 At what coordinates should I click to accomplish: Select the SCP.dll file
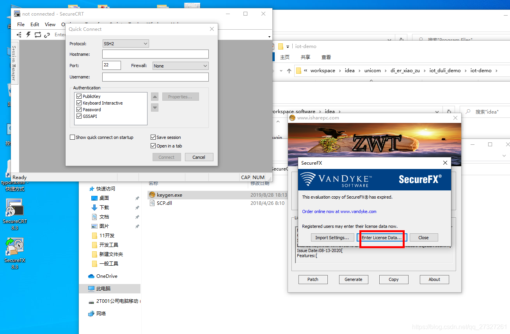coord(160,203)
